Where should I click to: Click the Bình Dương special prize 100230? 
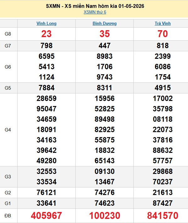click(x=105, y=215)
